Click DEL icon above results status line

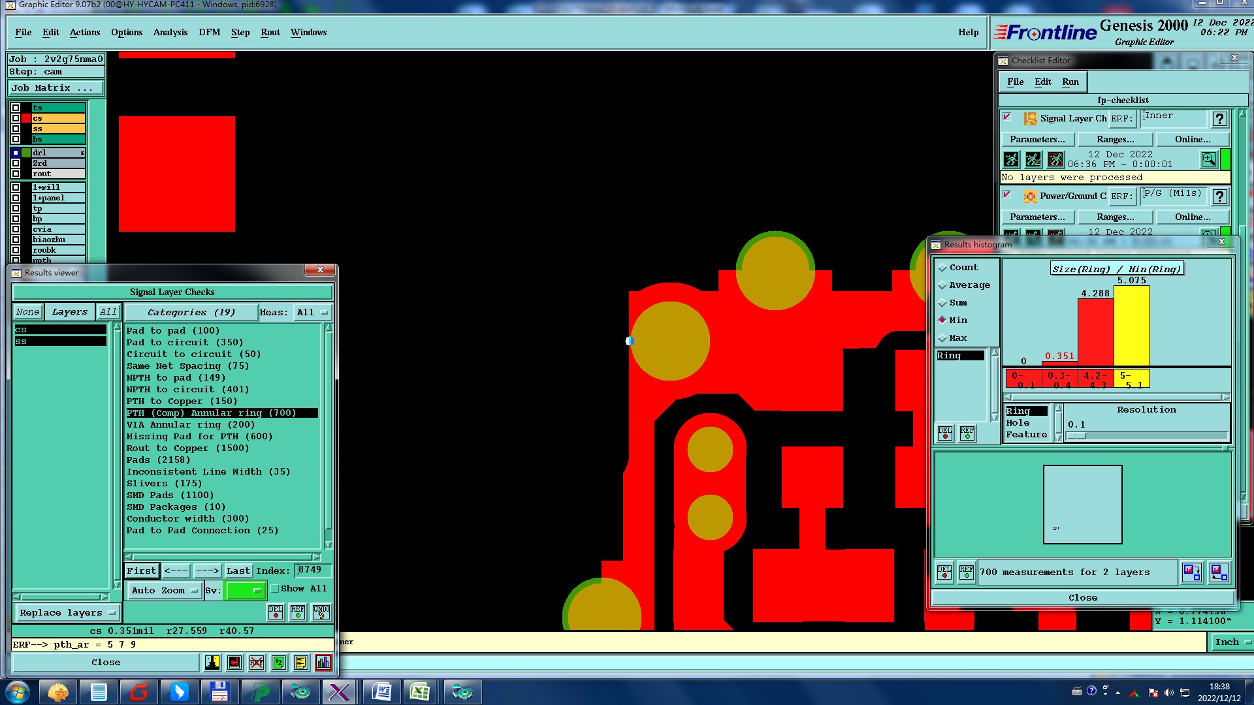[276, 612]
